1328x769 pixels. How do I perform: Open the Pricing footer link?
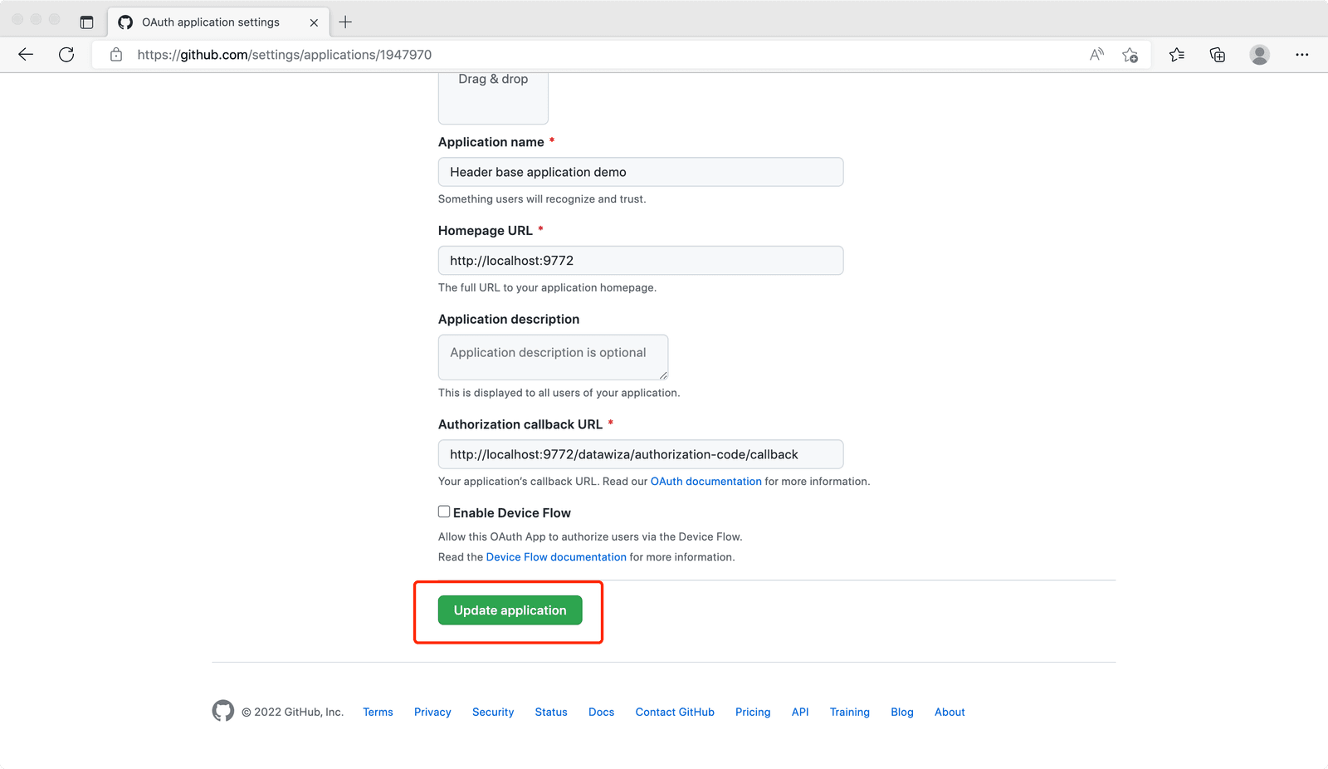[753, 713]
